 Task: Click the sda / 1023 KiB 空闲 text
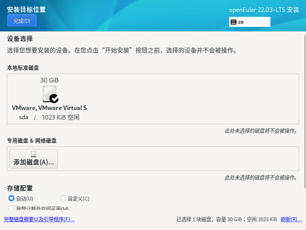pyautogui.click(x=49, y=117)
